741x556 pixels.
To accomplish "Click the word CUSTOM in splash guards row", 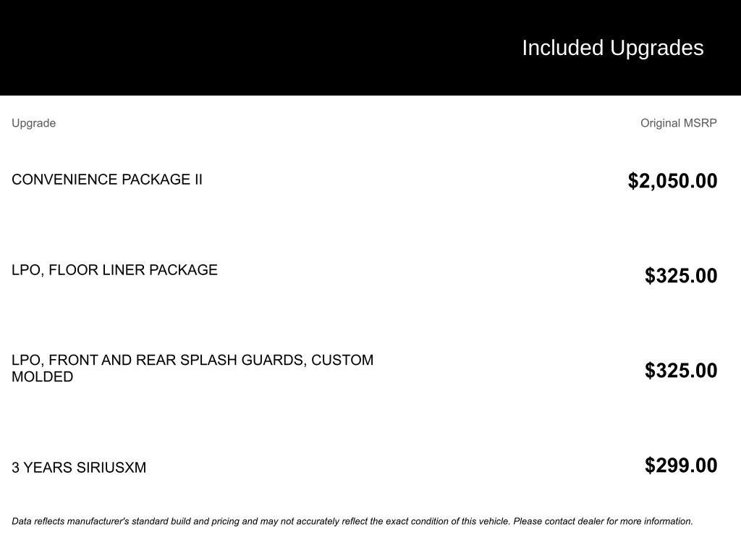I will coord(342,361).
